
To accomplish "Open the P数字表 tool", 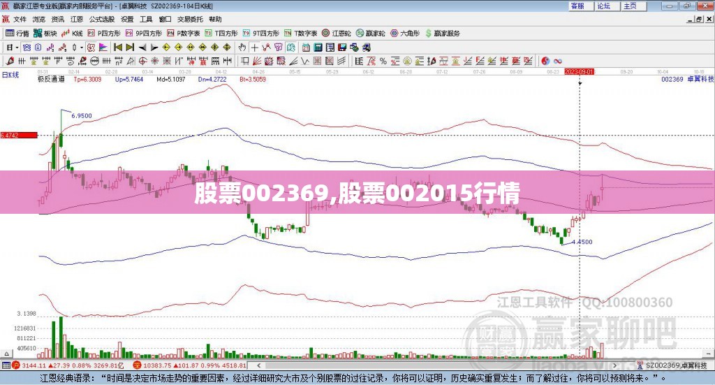I will (x=184, y=34).
